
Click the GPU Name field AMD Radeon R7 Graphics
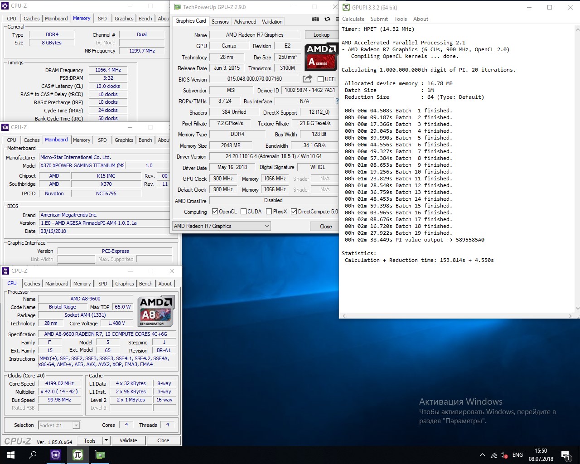click(255, 35)
